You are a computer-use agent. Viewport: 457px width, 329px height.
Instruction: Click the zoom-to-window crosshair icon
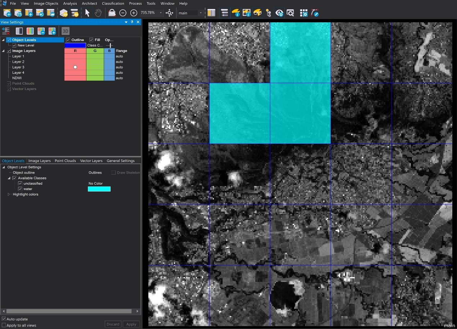point(169,13)
